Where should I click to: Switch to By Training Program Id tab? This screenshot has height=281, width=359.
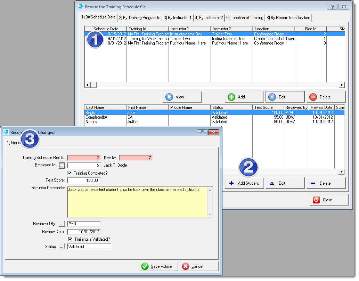coord(140,18)
